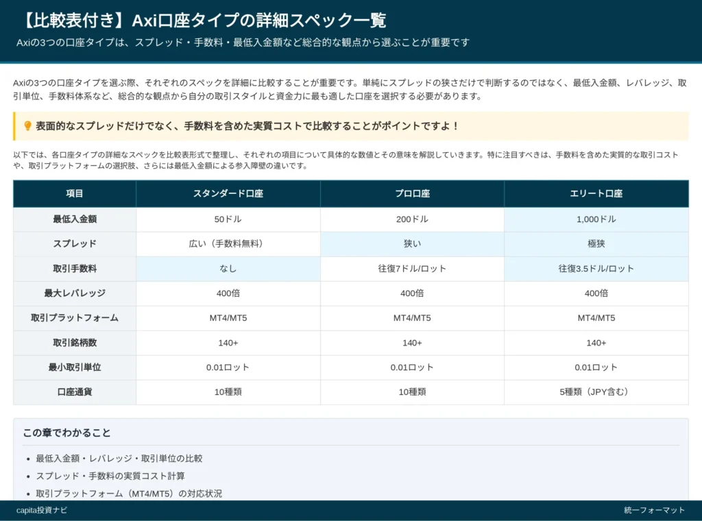Click 140+ in the エリート口座 column
The height and width of the screenshot is (521, 702).
[x=596, y=343]
